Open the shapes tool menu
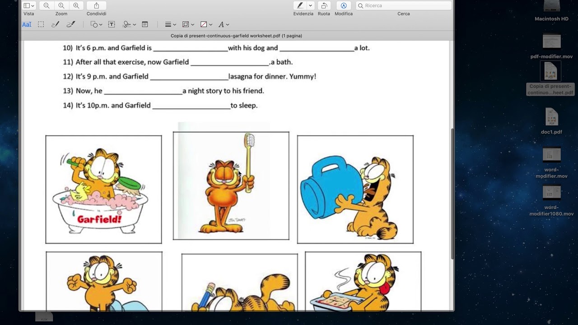The height and width of the screenshot is (325, 578). [x=96, y=24]
